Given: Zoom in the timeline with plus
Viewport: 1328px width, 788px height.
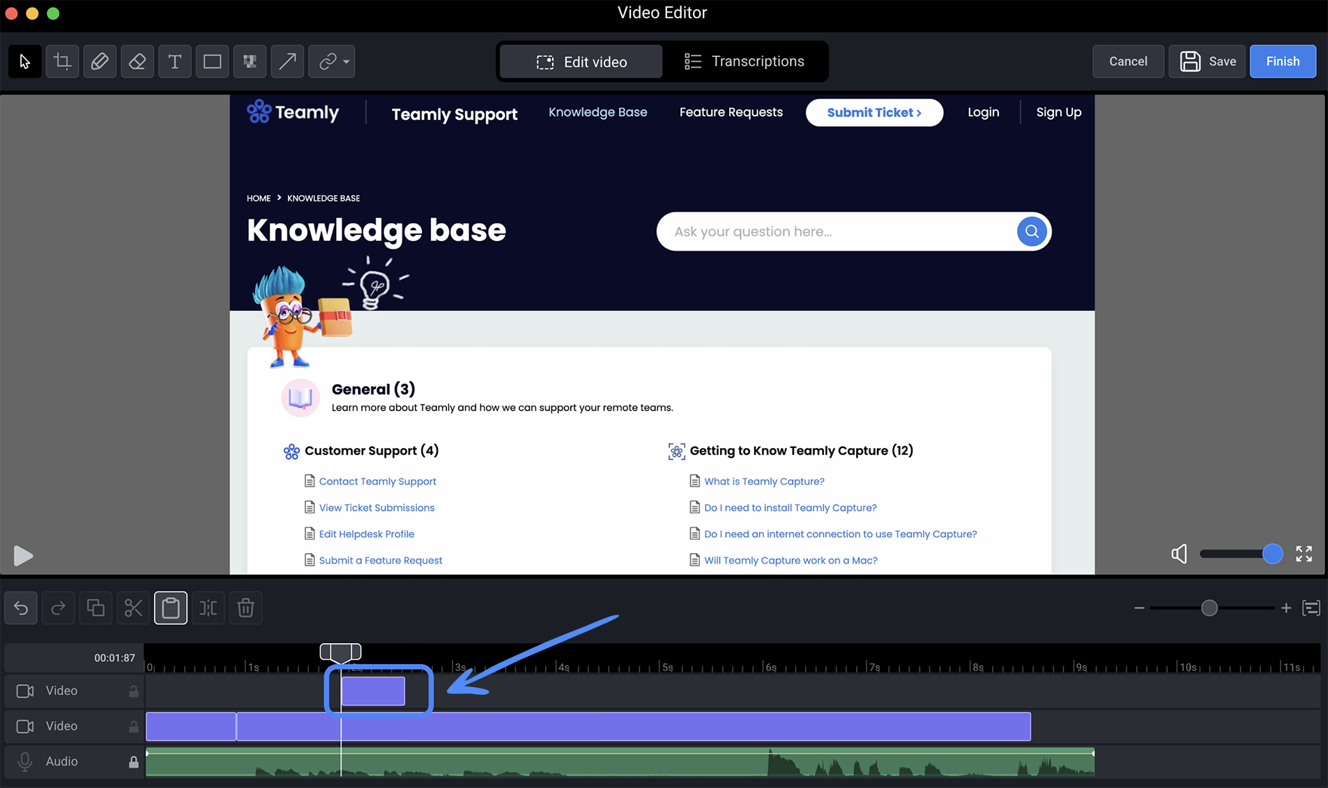Looking at the screenshot, I should [x=1286, y=608].
